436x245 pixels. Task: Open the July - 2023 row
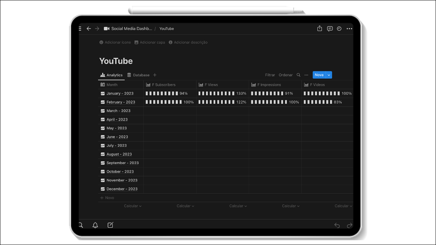pyautogui.click(x=116, y=145)
